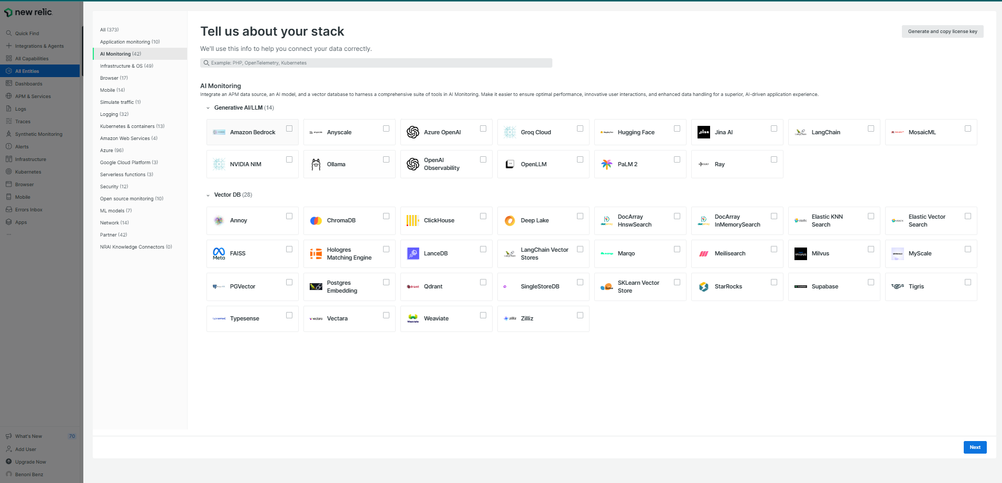This screenshot has height=483, width=1002.
Task: Click the FAISS Meta logo
Action: tap(219, 253)
